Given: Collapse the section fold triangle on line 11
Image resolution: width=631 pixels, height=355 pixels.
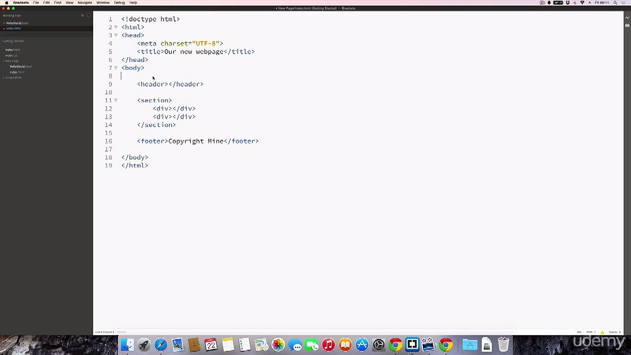Looking at the screenshot, I should click(116, 101).
